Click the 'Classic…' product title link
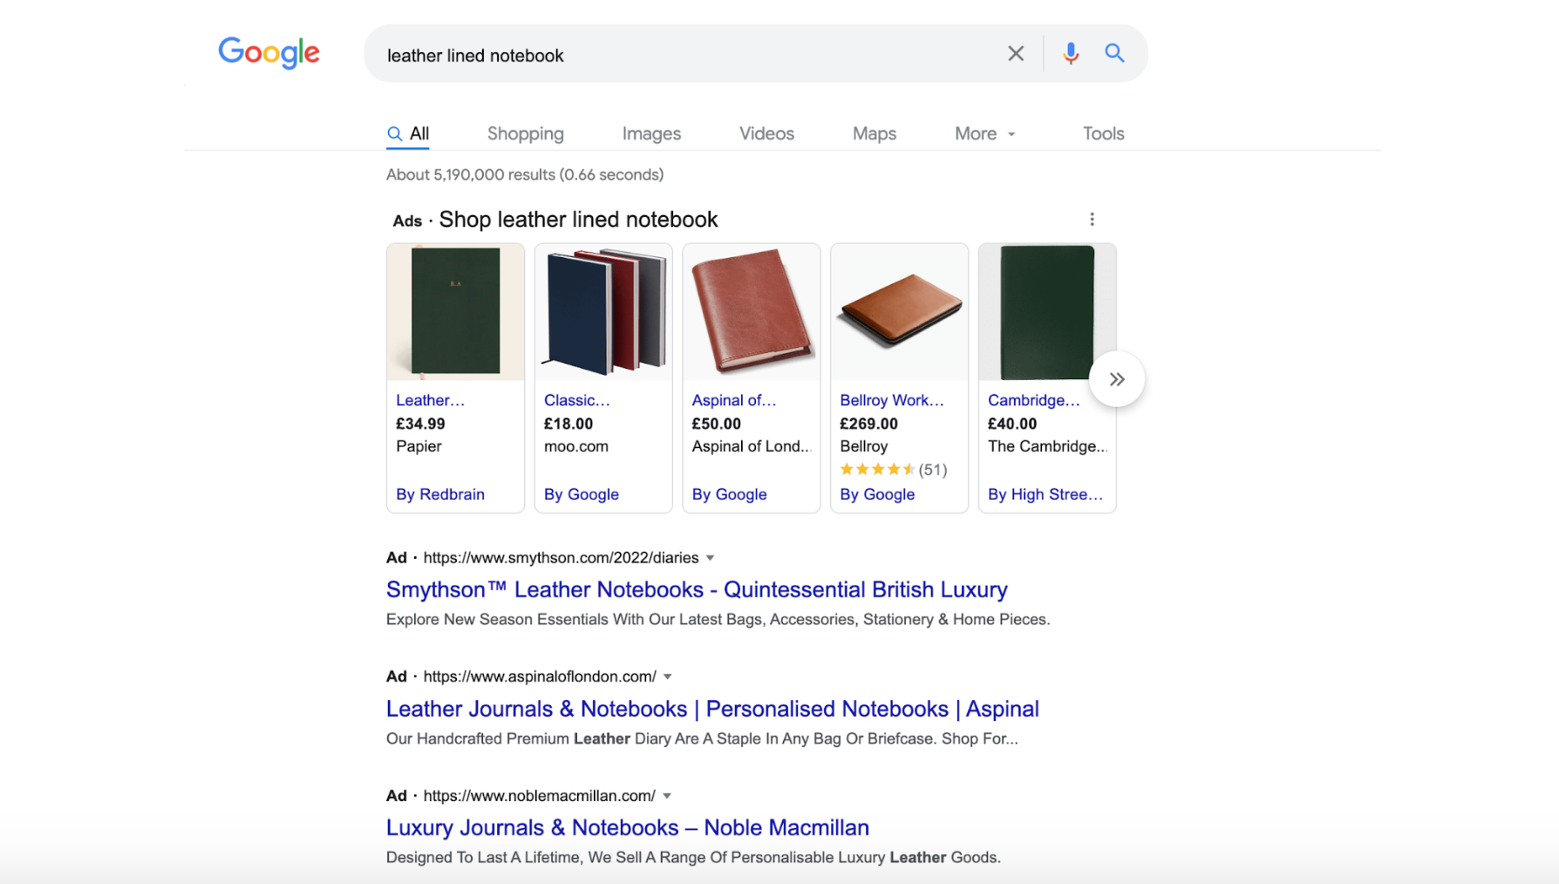Image resolution: width=1559 pixels, height=884 pixels. click(577, 400)
